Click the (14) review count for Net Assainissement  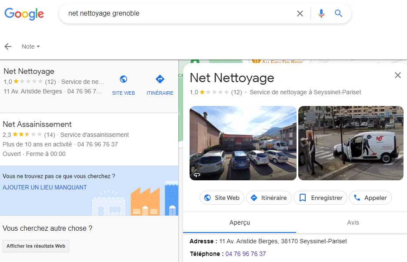[x=50, y=135]
